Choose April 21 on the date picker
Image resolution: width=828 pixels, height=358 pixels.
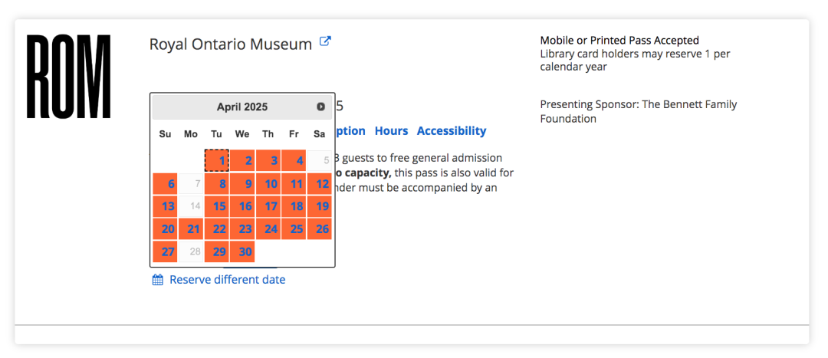191,229
